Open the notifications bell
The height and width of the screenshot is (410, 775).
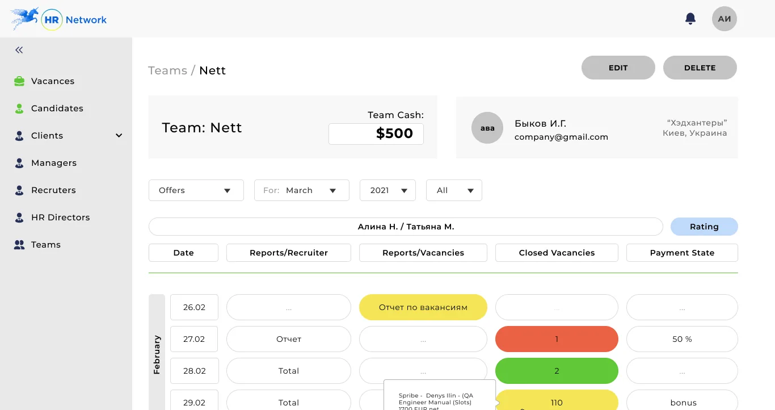(690, 19)
